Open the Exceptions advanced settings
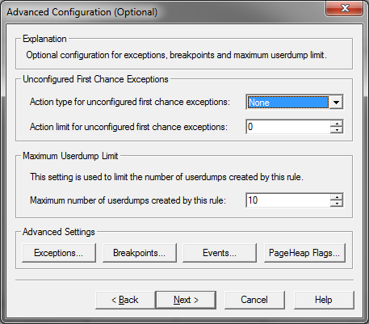Viewport: 369px width, 324px height. (59, 253)
